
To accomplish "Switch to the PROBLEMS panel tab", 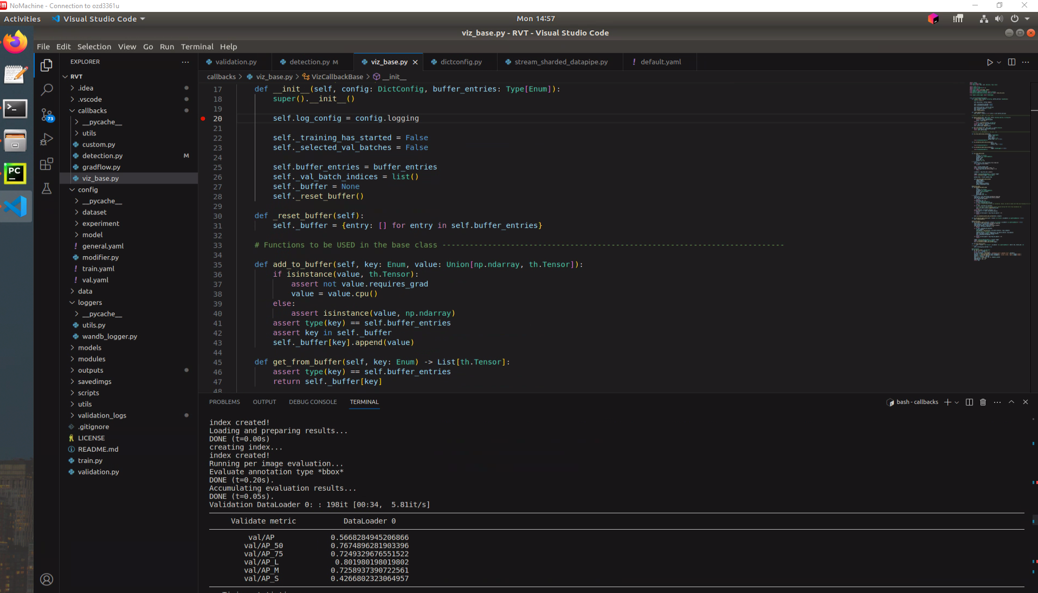I will [224, 402].
